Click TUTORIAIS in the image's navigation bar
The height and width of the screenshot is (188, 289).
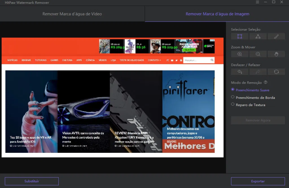[x=41, y=60]
